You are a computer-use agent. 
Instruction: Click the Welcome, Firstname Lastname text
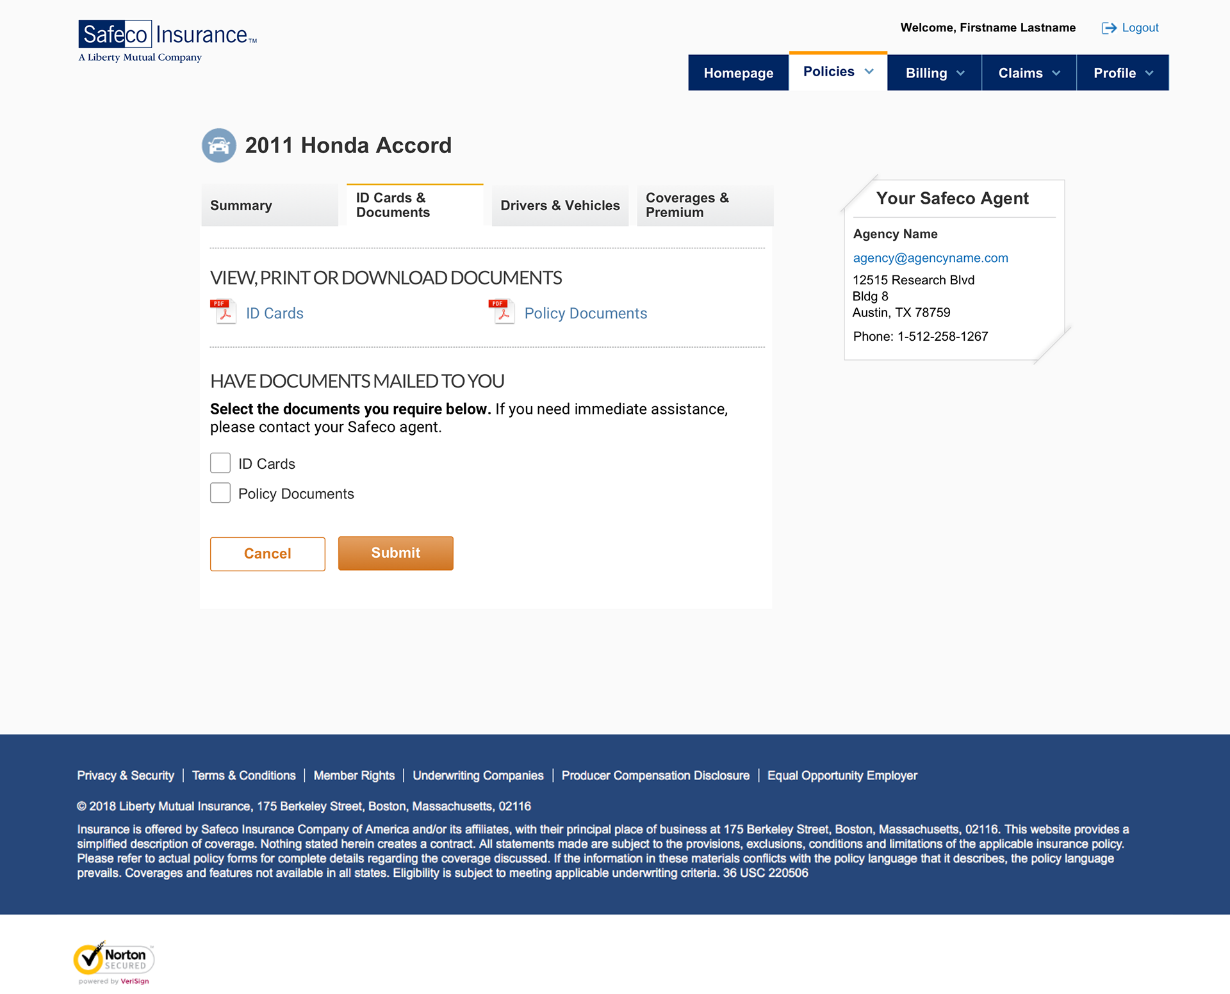[988, 28]
